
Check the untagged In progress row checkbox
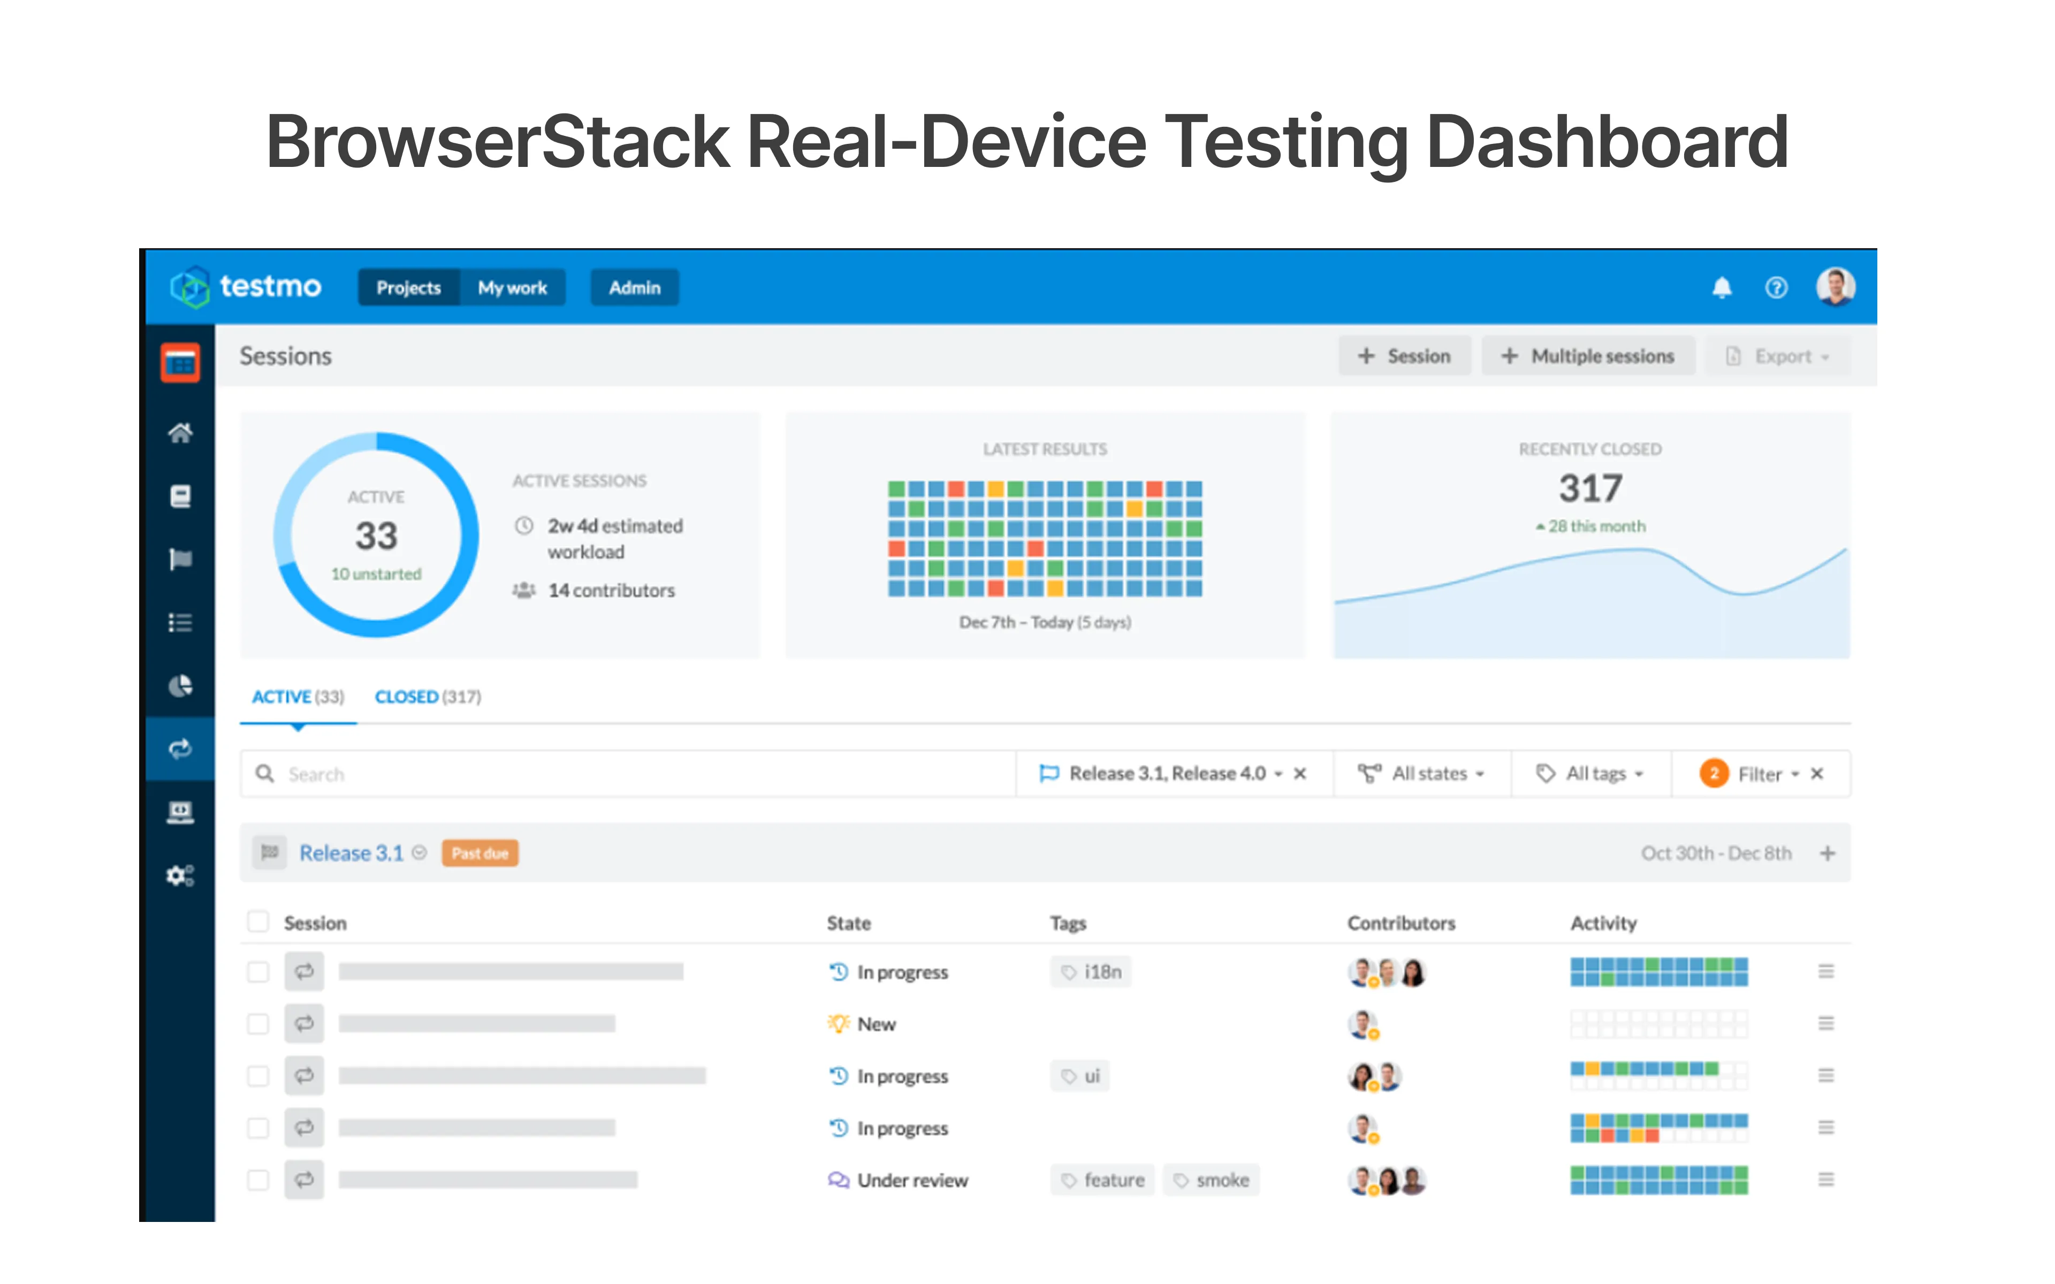(258, 1128)
